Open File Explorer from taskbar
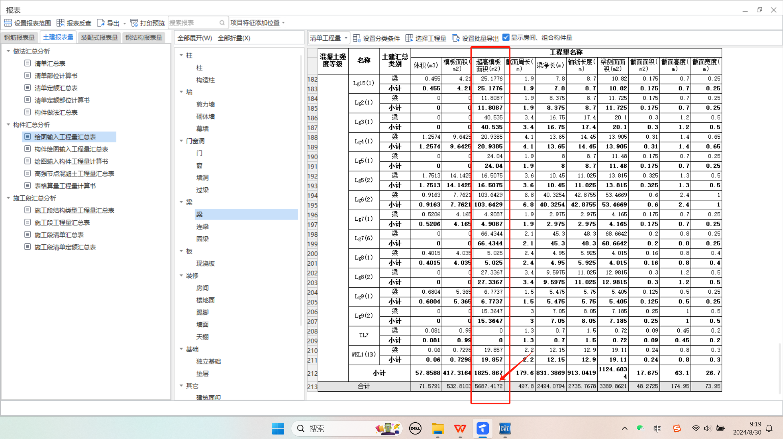Image resolution: width=783 pixels, height=439 pixels. [437, 428]
